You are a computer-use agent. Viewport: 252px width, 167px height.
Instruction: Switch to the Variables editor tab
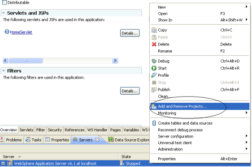pos(131,130)
